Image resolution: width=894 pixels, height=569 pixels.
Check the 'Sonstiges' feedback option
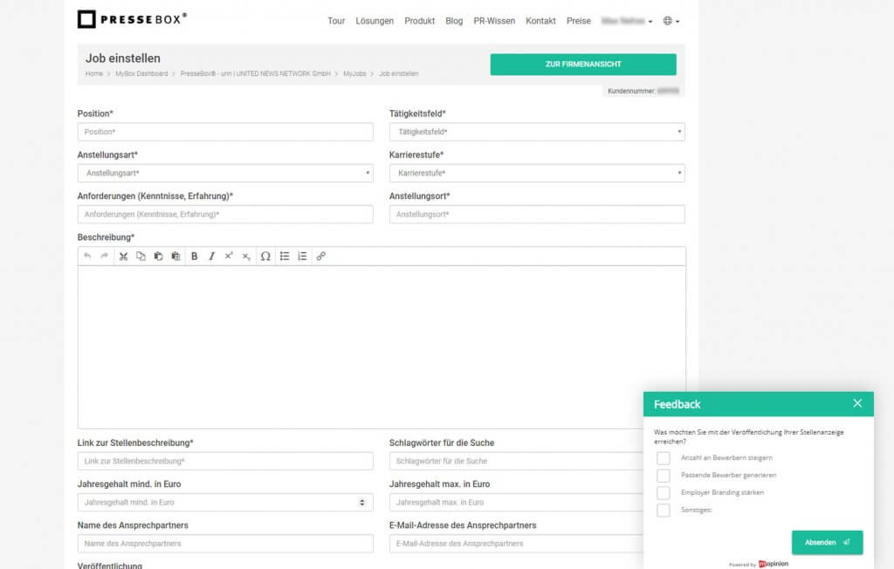click(x=664, y=511)
